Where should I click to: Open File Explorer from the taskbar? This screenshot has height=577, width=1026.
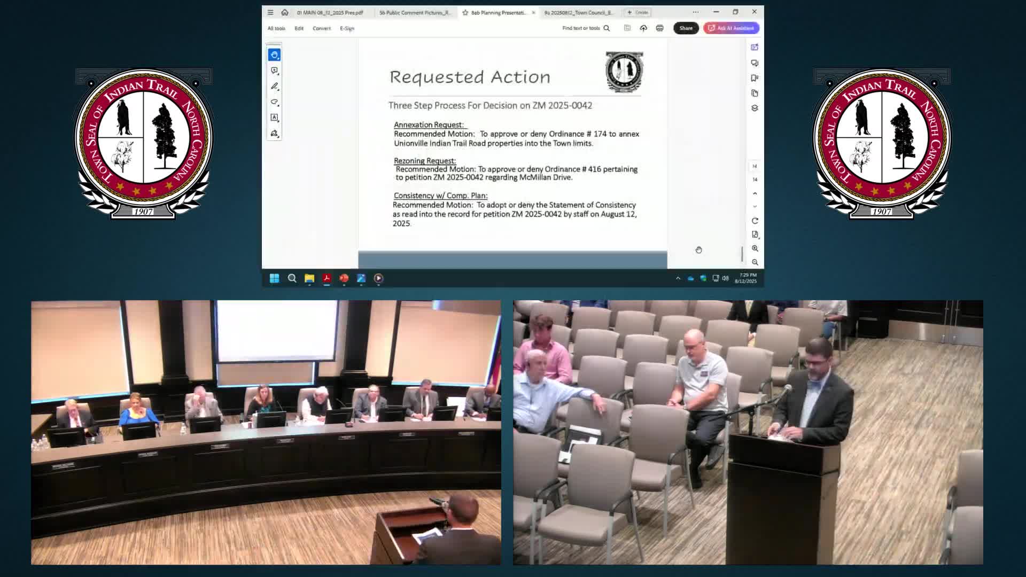(309, 278)
